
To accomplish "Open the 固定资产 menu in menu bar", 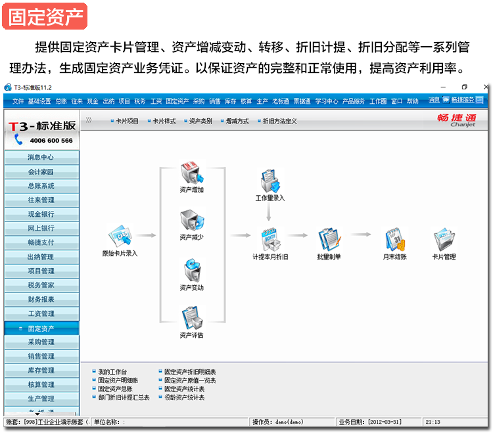I will [x=177, y=101].
